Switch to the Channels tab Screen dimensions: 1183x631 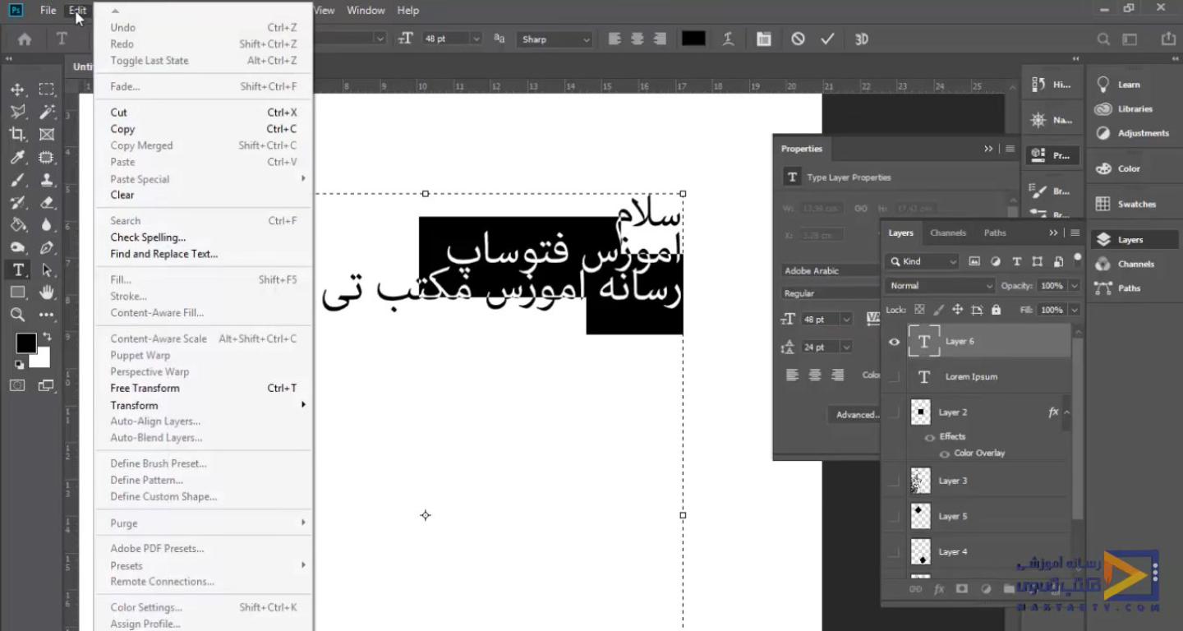[x=948, y=233]
